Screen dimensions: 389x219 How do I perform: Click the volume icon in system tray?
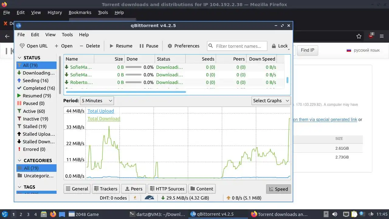tap(335, 214)
